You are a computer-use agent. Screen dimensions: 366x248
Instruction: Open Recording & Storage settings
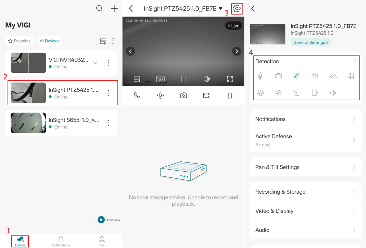coord(306,192)
